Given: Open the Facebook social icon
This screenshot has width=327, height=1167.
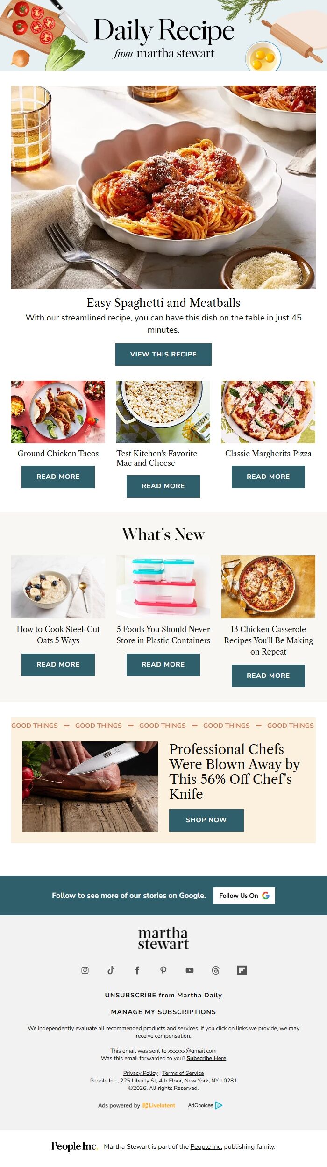Looking at the screenshot, I should (x=137, y=970).
